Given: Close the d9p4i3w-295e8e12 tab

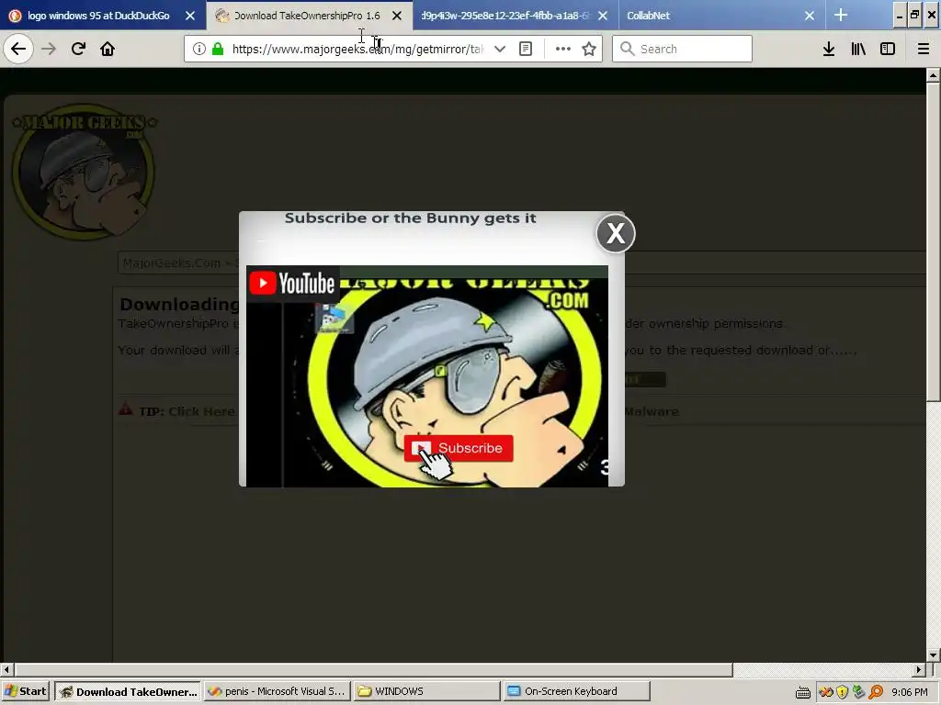Looking at the screenshot, I should pos(603,16).
